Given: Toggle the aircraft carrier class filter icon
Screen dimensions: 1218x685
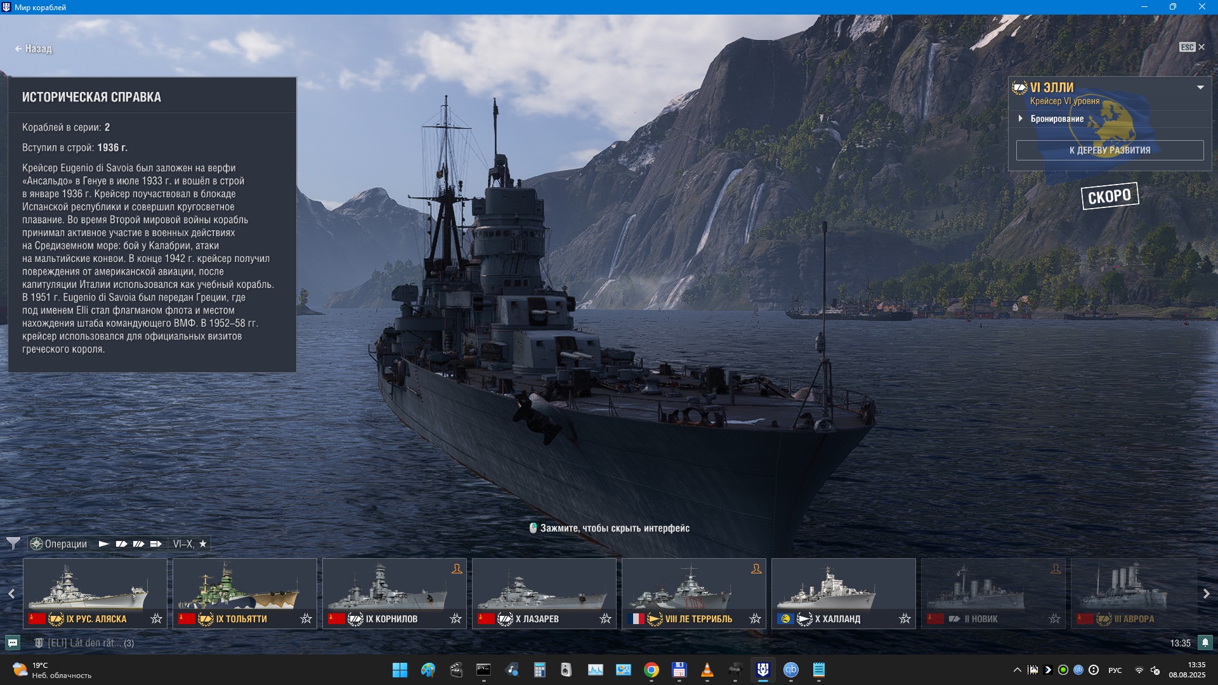Looking at the screenshot, I should pos(156,544).
